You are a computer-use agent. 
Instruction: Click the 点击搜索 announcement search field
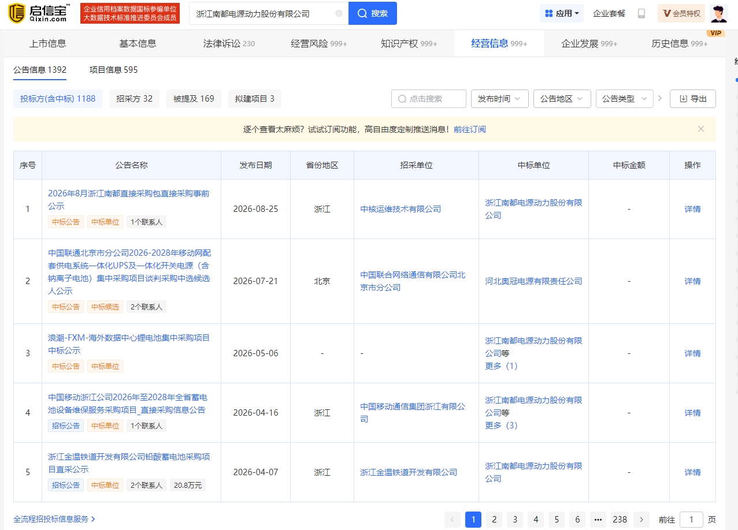click(429, 99)
